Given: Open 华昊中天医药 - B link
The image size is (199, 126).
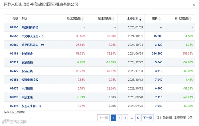Looking at the screenshot, I should tap(33, 36).
